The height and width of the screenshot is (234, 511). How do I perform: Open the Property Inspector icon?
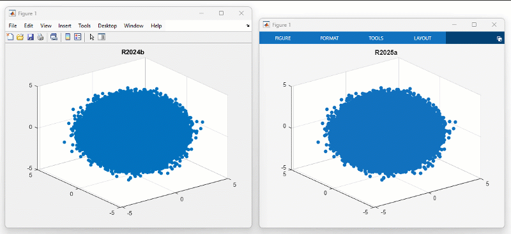pos(102,37)
